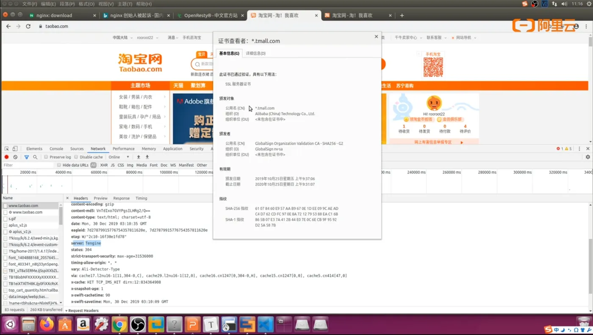Image resolution: width=593 pixels, height=335 pixels.
Task: Open 苏宁易购 link in navigation bar
Action: tap(405, 86)
